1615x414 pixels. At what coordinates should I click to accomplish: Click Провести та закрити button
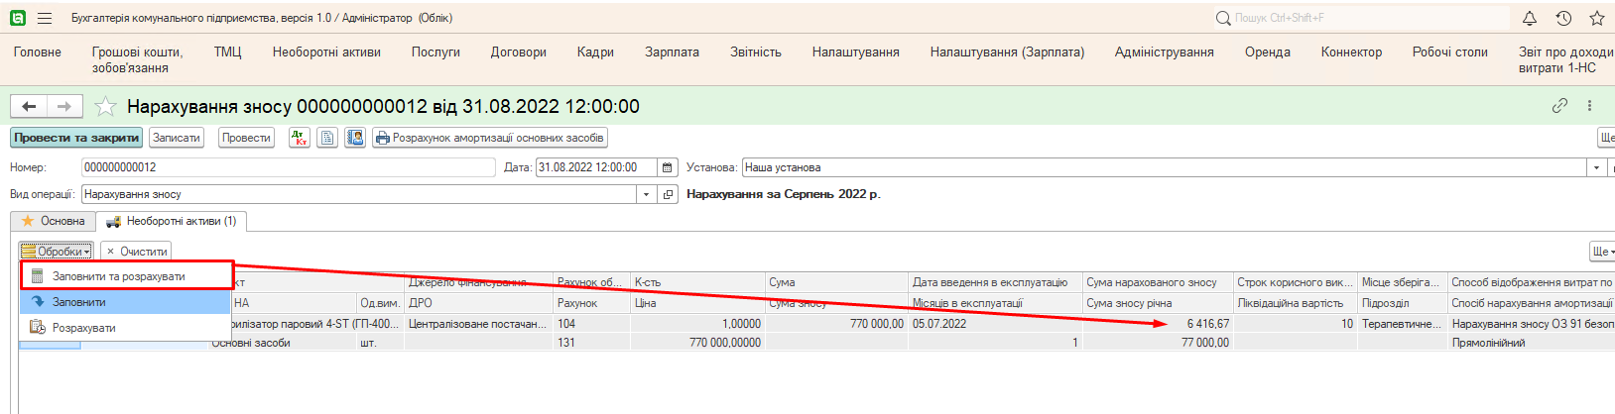click(76, 138)
